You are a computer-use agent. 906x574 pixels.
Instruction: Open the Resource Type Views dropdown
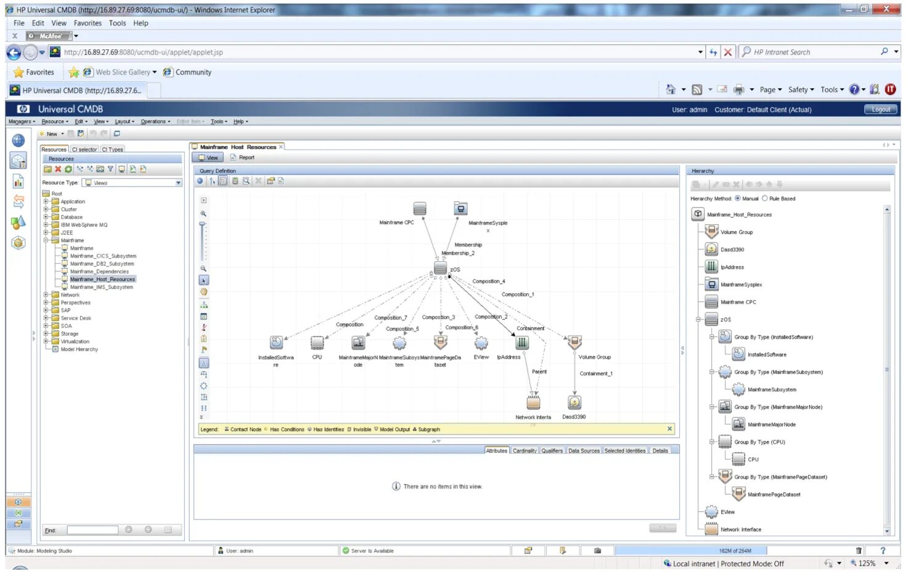(179, 183)
